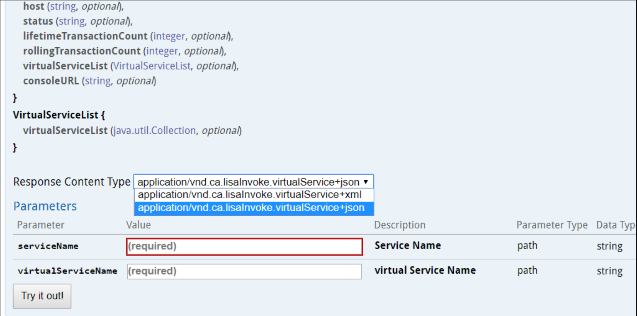This screenshot has width=637, height=316.
Task: Click the bold Service Name description
Action: 408,246
